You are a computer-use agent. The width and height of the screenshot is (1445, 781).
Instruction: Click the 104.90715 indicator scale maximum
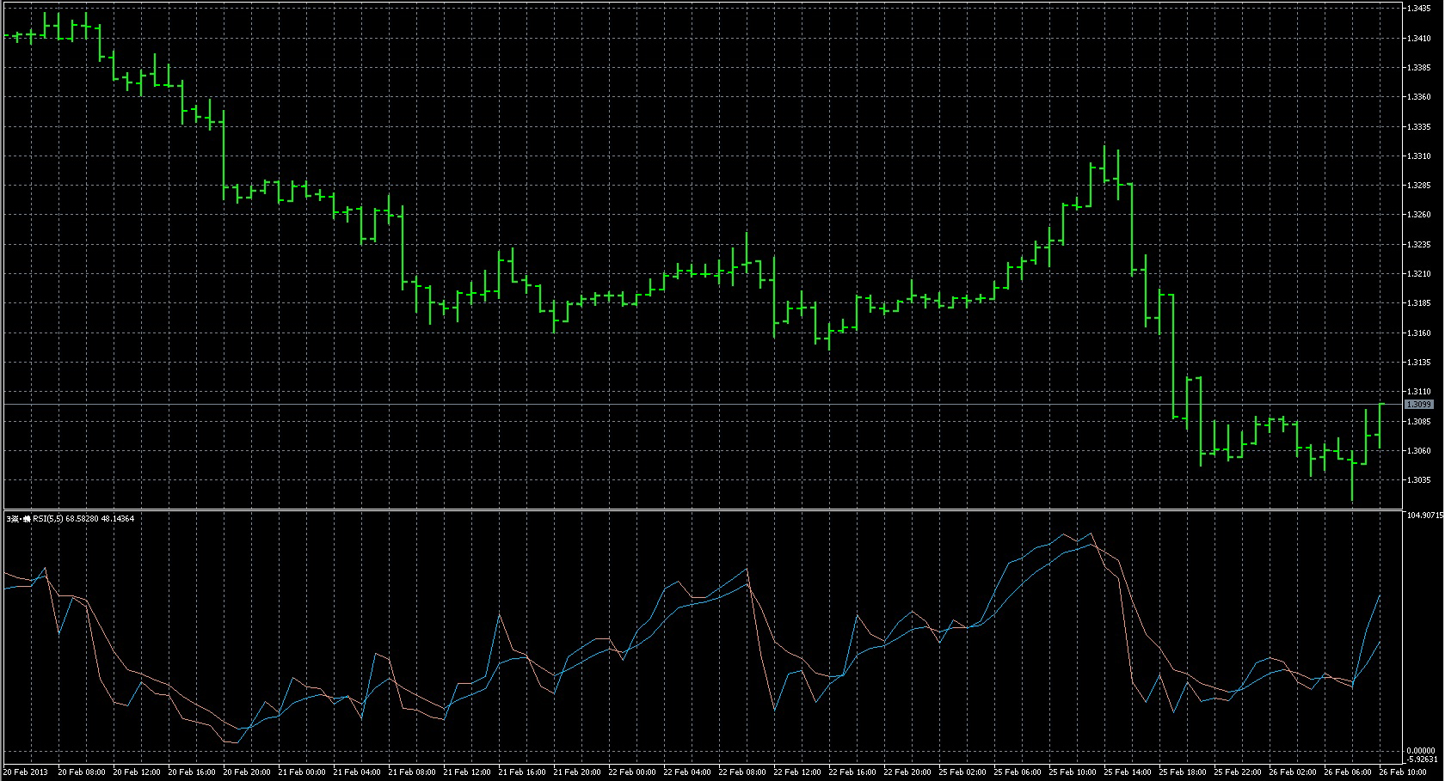coord(1423,516)
